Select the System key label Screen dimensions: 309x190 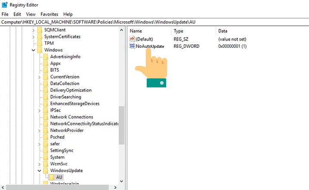point(57,157)
